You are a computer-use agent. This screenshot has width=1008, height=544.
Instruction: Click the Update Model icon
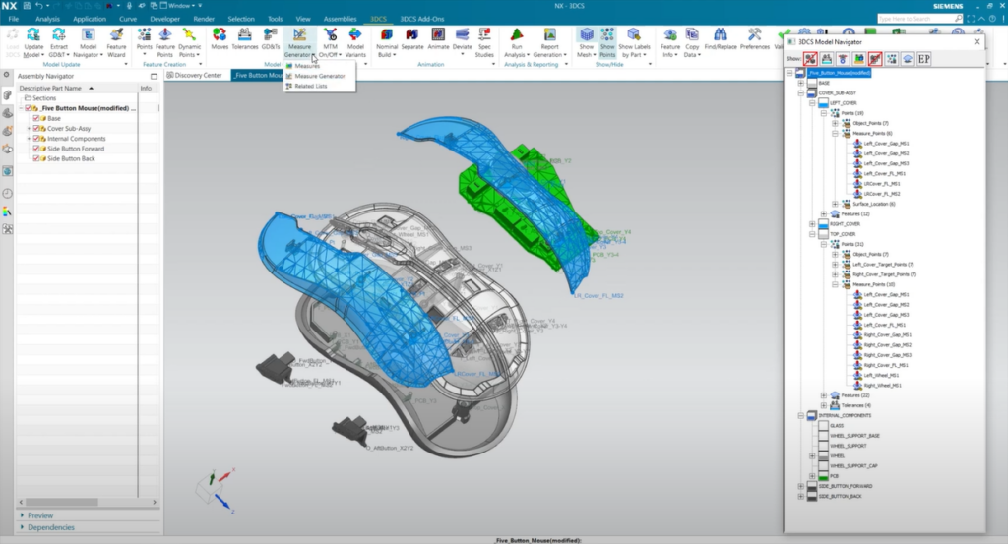click(x=33, y=34)
